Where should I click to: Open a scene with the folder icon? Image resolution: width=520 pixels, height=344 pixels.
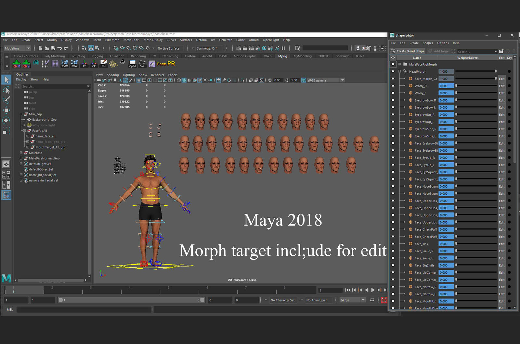[x=47, y=48]
